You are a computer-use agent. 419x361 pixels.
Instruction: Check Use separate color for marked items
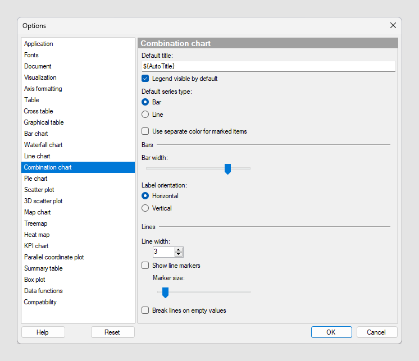coord(145,131)
